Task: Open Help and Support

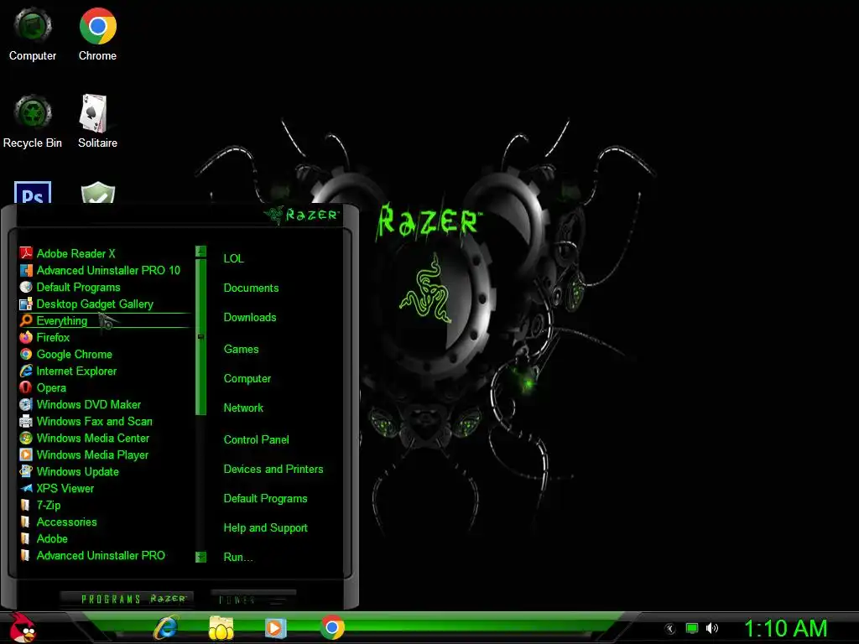Action: point(265,528)
